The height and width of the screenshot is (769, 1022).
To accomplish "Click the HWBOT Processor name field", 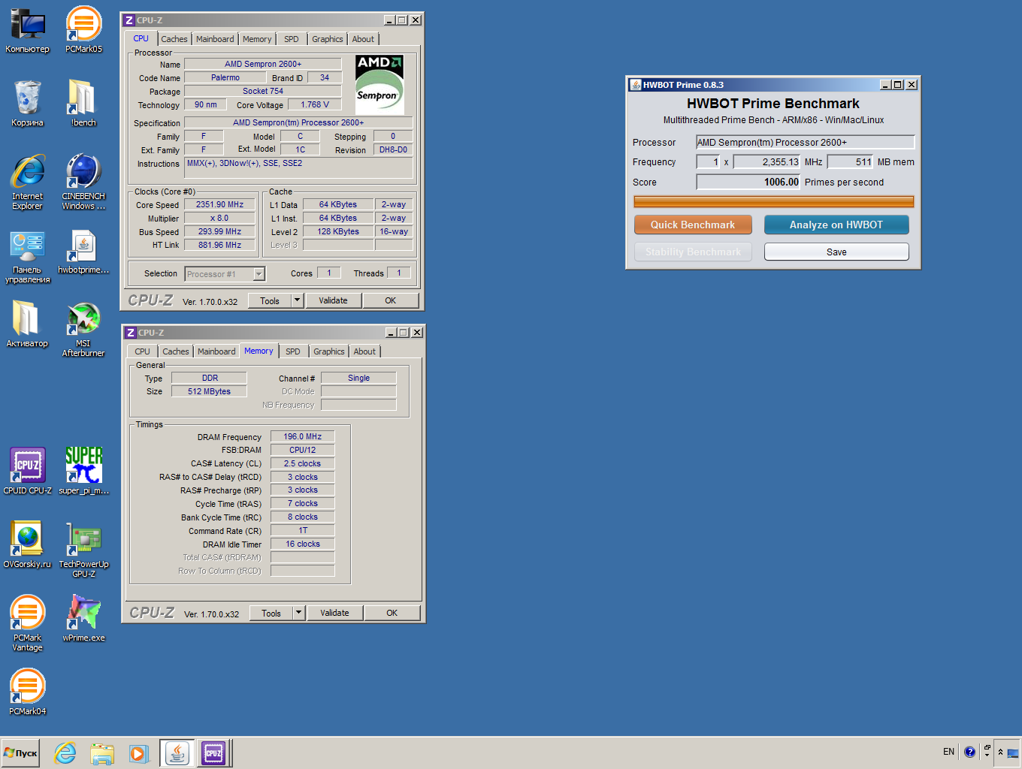I will coord(805,142).
